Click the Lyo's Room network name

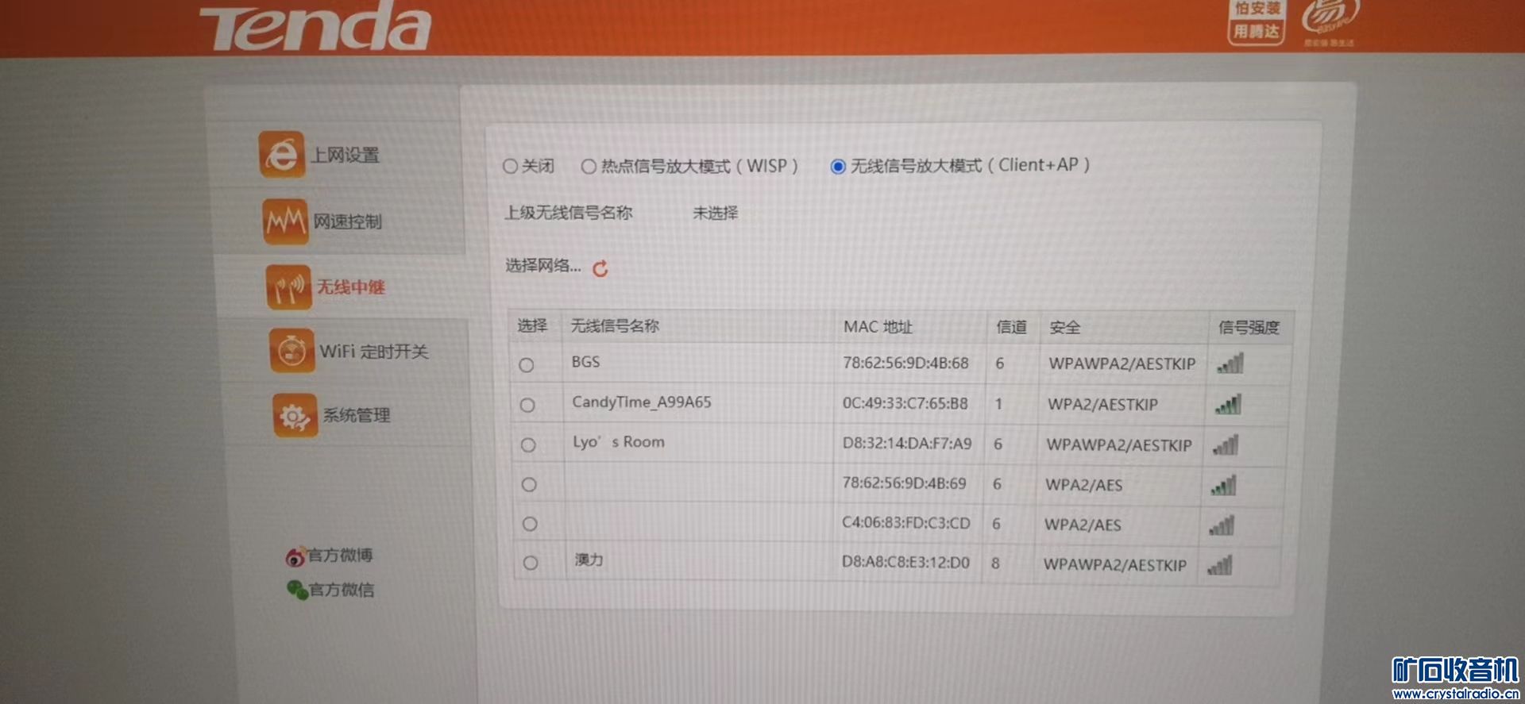(619, 442)
